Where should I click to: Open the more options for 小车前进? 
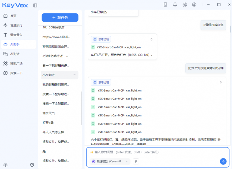pyautogui.click(x=74, y=75)
